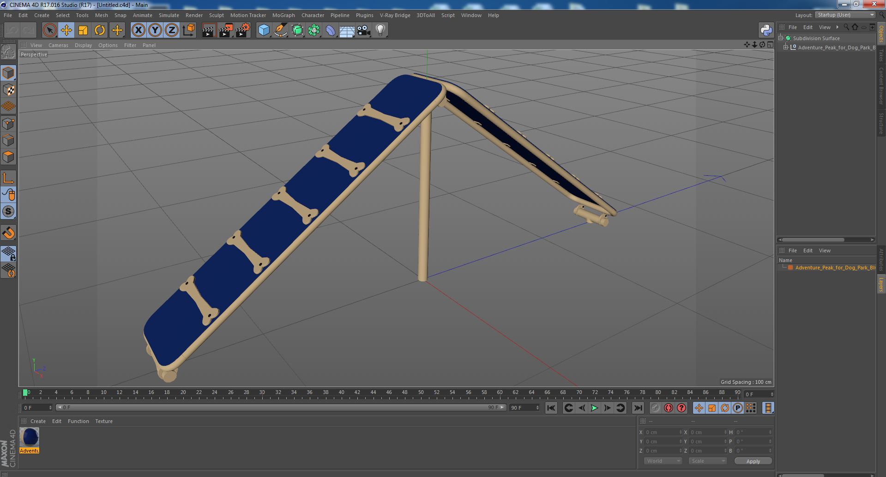
Task: Expand Adventure_Peak_for_Dog_Park object node
Action: [785, 47]
